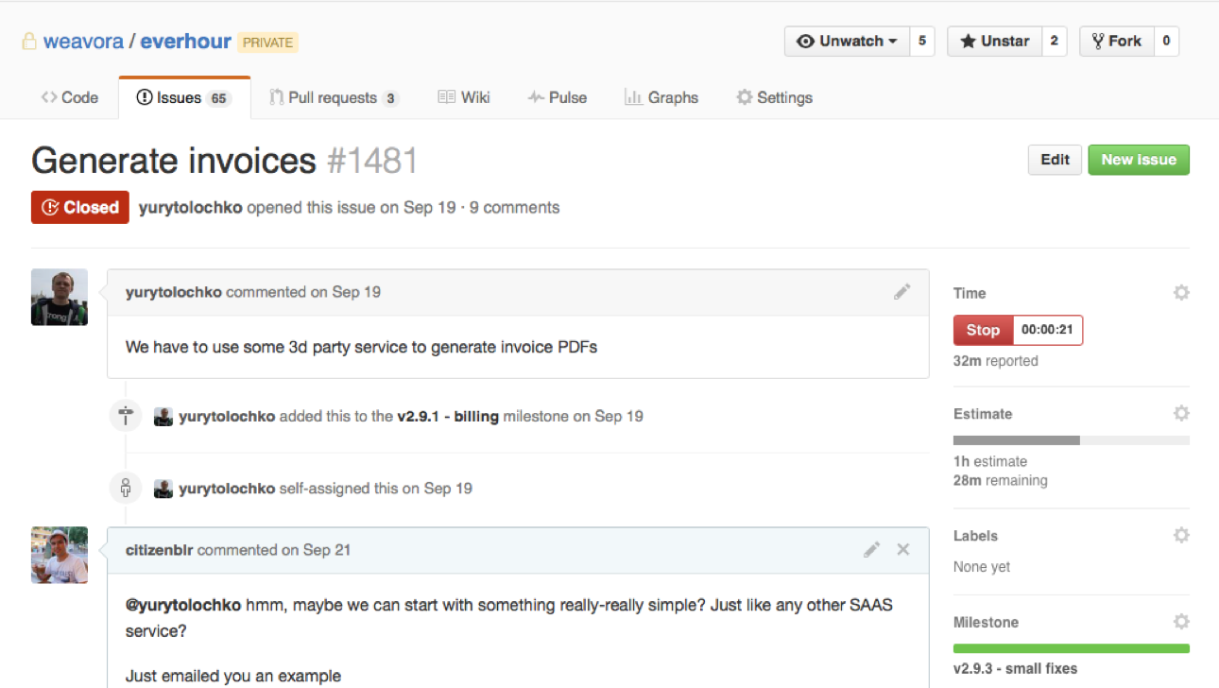Click the 32m reported text
Viewport: 1219px width, 688px height.
point(996,361)
